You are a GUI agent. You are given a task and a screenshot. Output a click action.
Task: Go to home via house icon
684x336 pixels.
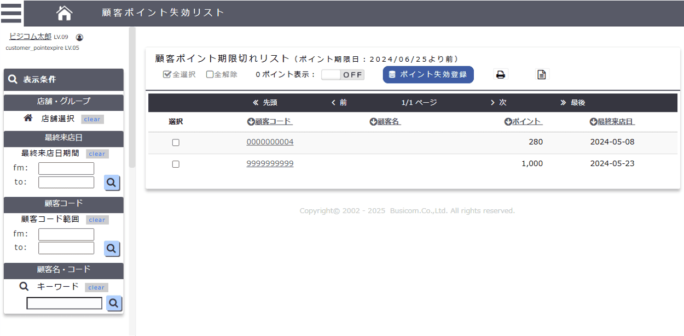65,13
